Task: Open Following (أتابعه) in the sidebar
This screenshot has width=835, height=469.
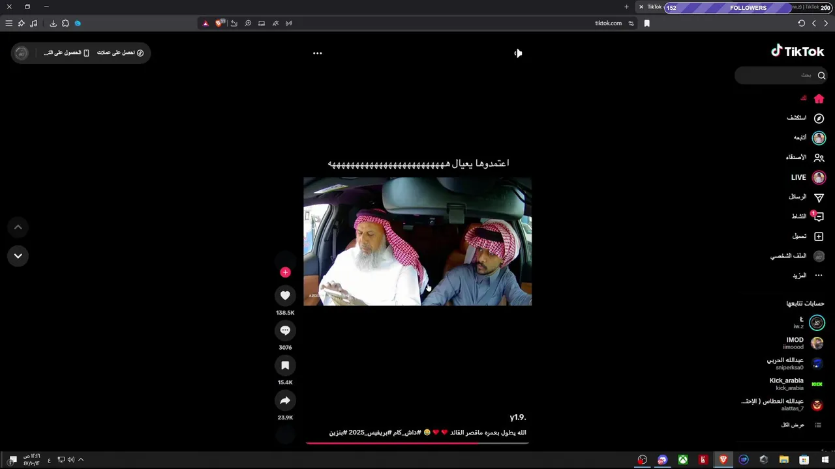Action: tap(809, 137)
